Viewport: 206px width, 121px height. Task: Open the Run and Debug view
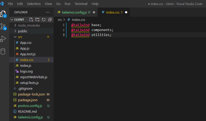pos(3,39)
